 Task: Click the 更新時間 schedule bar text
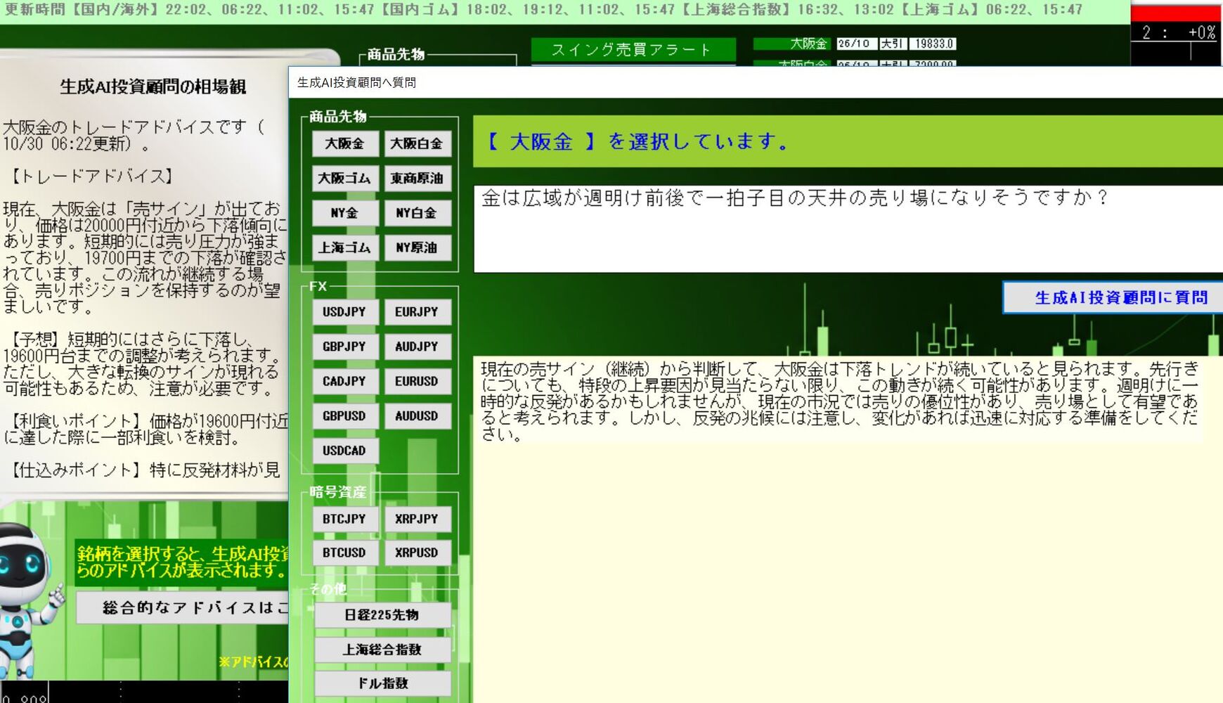543,10
